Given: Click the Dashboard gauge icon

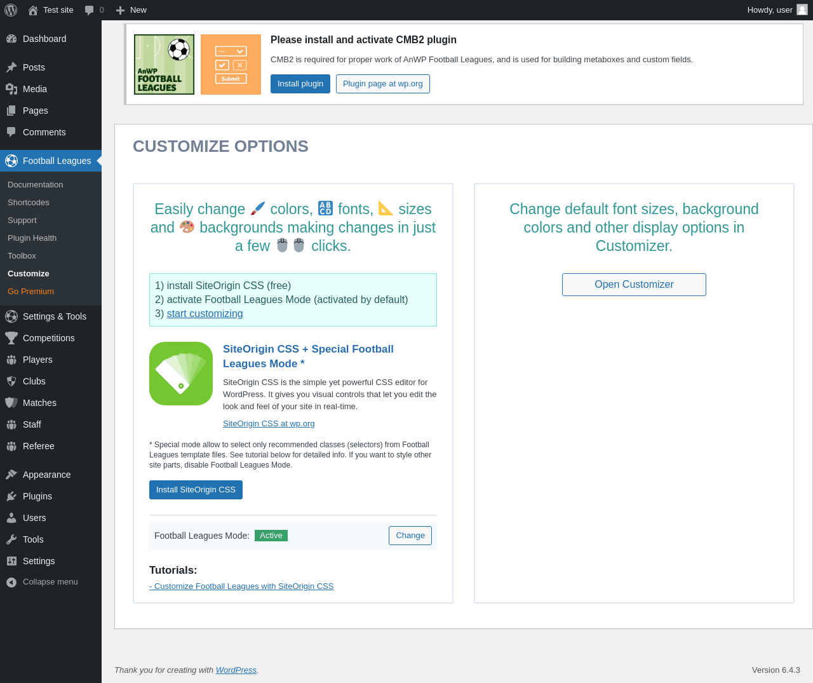Looking at the screenshot, I should point(11,39).
